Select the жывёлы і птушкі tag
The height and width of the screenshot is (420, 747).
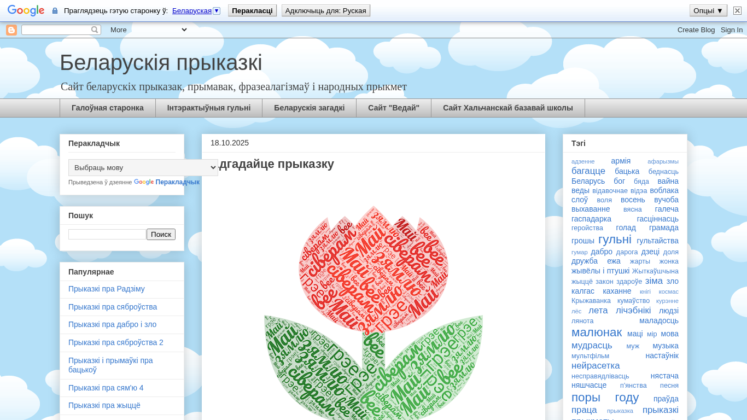point(600,271)
